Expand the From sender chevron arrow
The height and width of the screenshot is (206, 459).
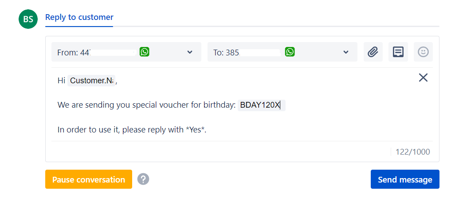(190, 52)
